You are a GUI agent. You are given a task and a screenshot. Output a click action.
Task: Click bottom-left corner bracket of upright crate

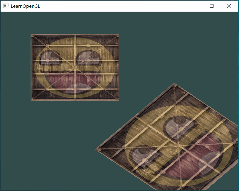click(33, 99)
